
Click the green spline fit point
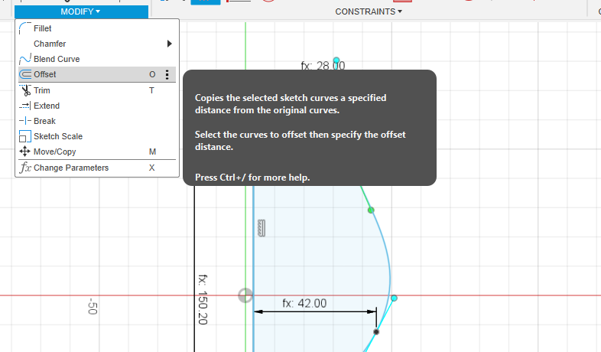coord(371,210)
